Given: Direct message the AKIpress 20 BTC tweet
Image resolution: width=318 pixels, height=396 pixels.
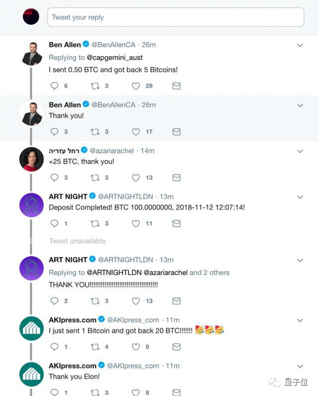Looking at the screenshot, I should click(x=176, y=347).
